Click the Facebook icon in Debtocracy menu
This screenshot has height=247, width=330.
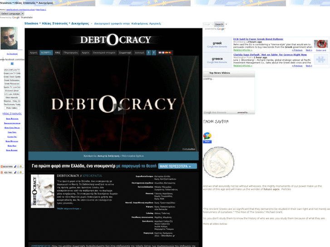tap(154, 53)
